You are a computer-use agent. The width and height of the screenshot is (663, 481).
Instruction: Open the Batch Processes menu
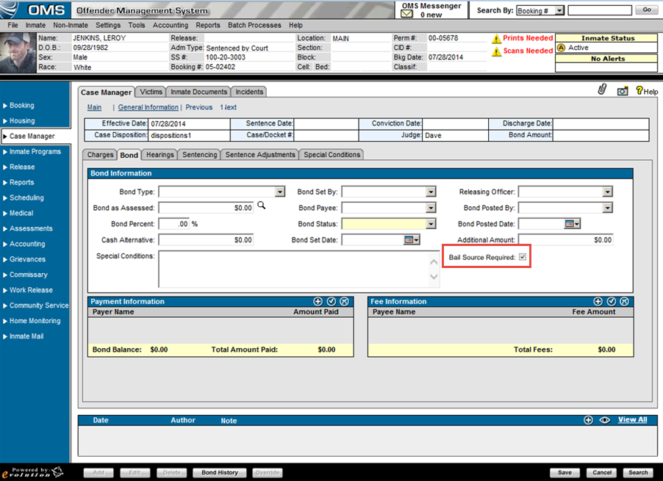point(254,25)
